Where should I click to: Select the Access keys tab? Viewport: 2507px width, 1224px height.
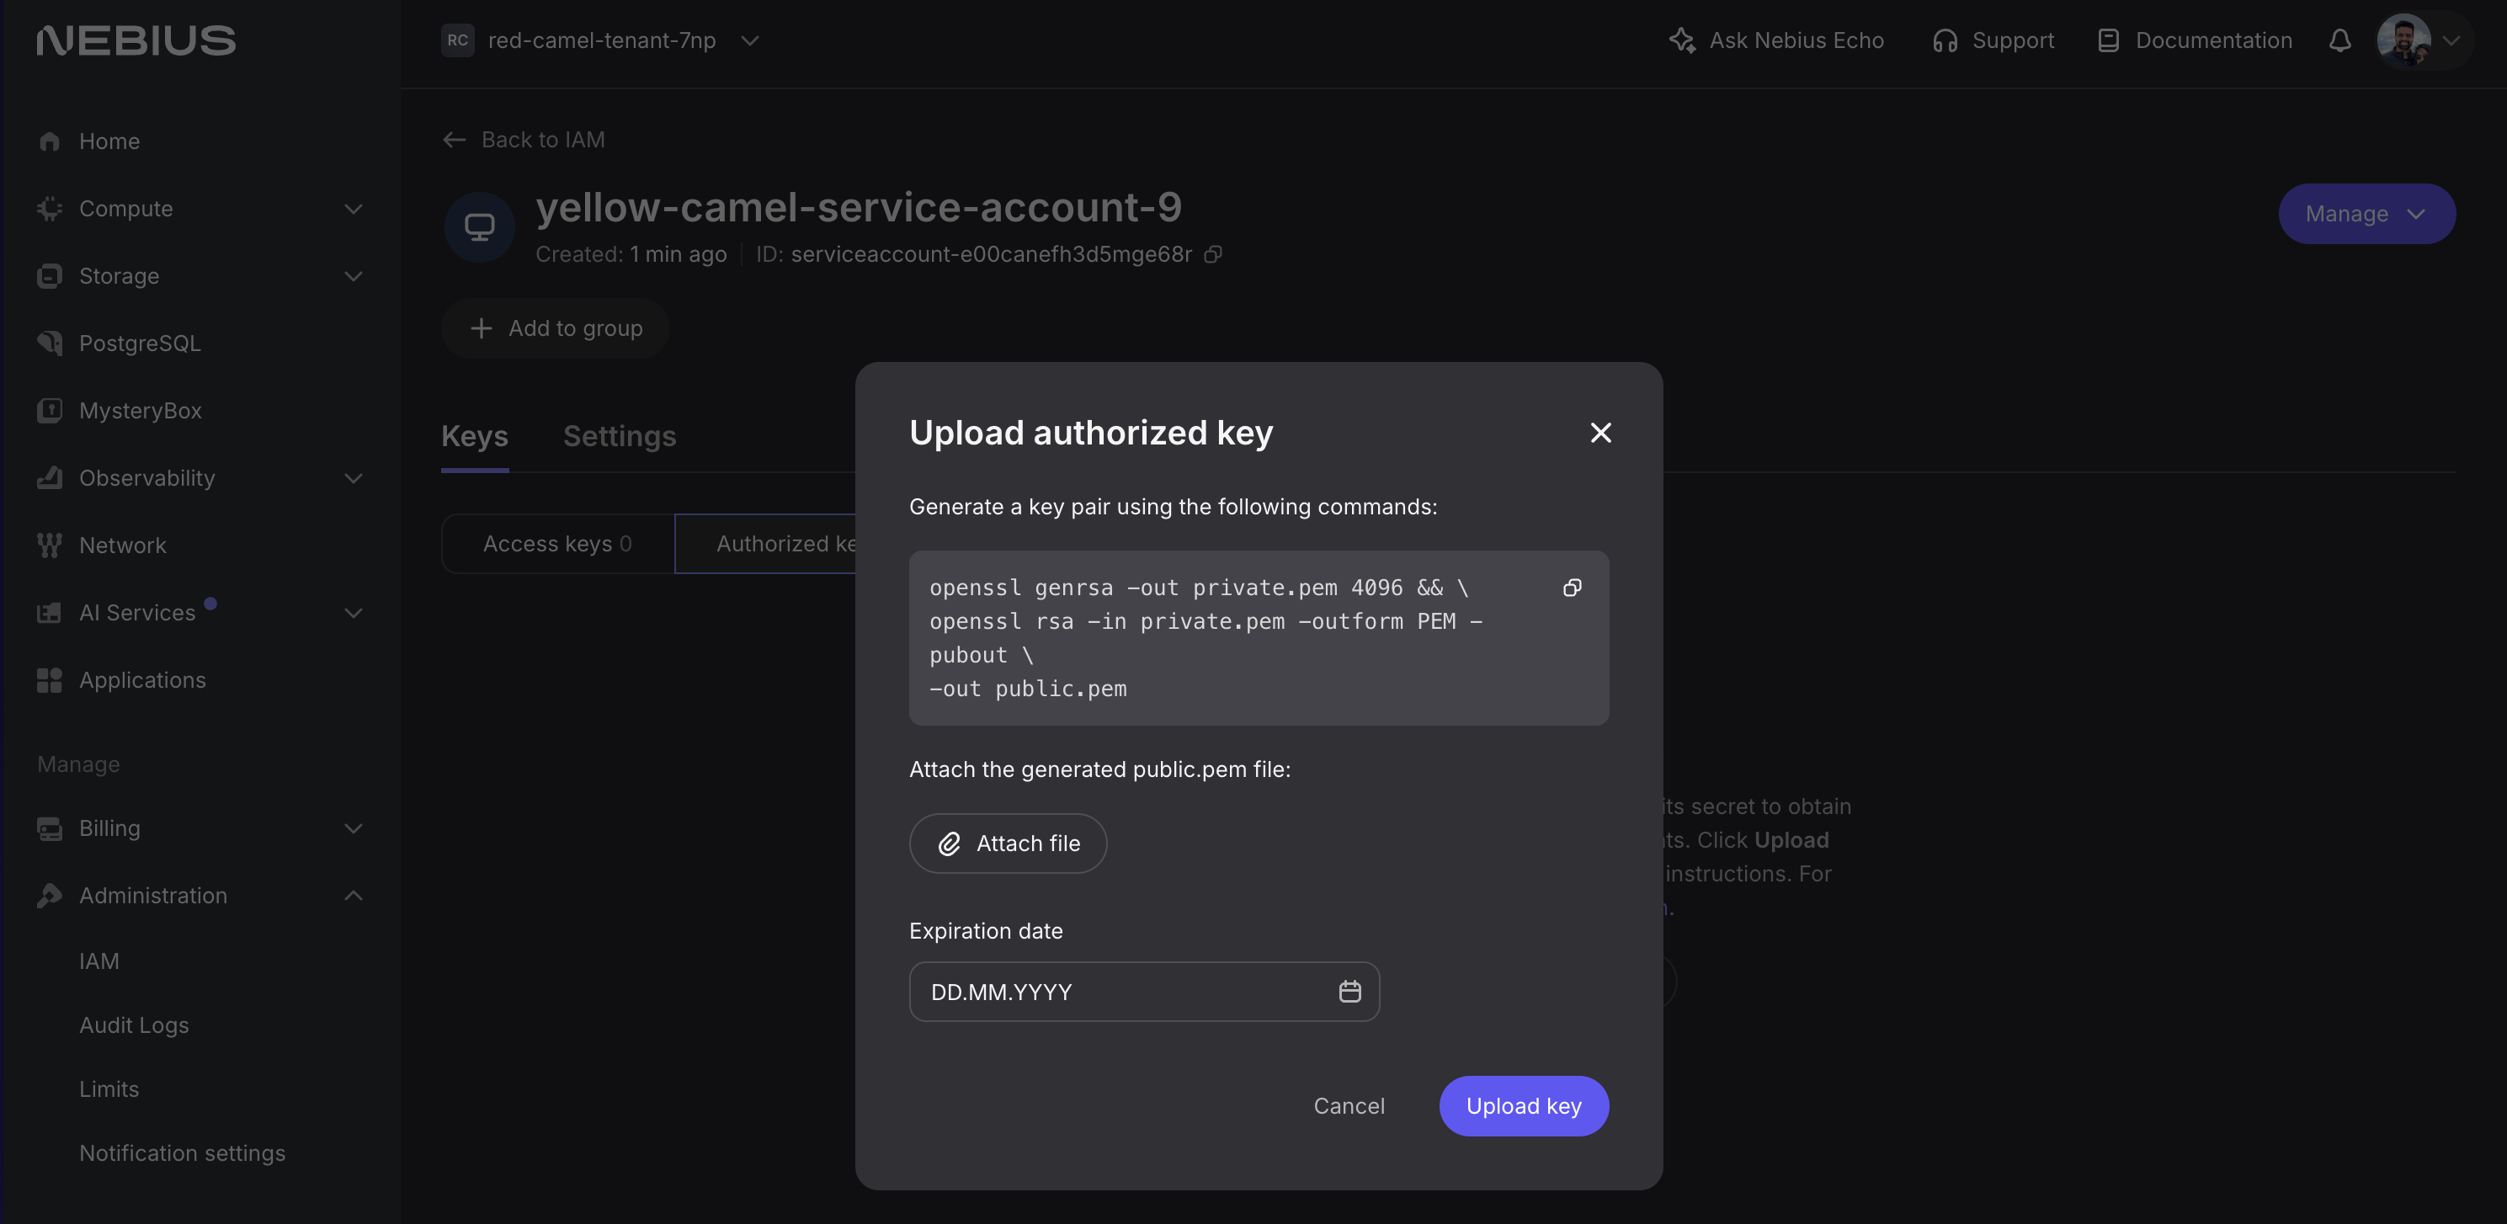[x=556, y=543]
